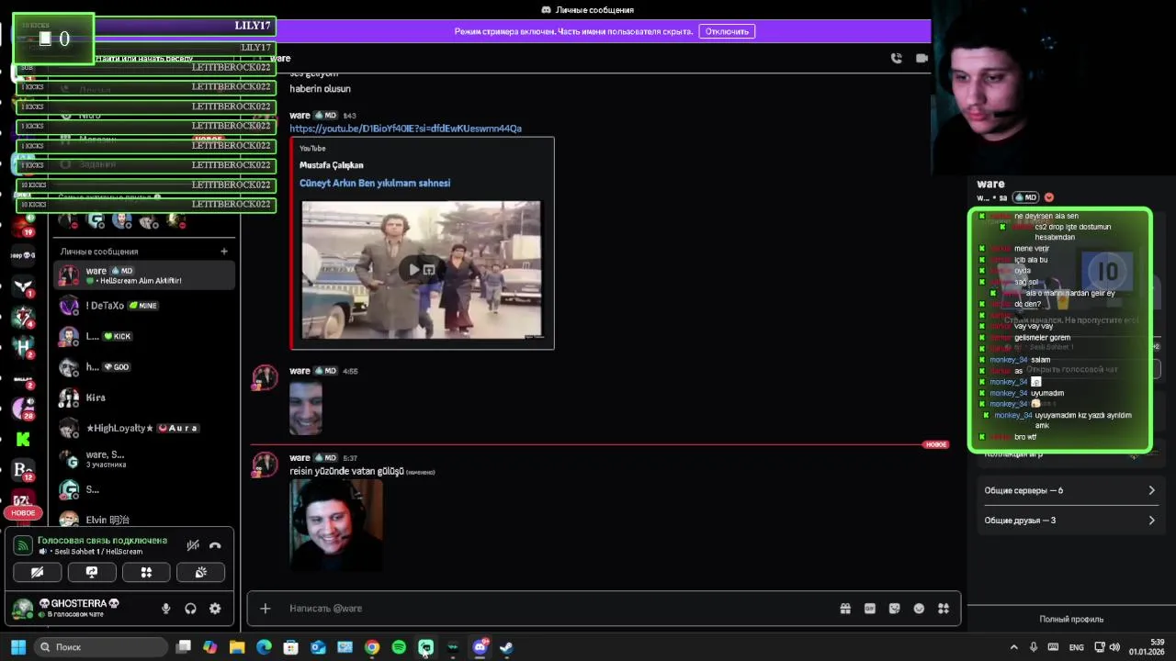Open activities launcher in voice panel
Image resolution: width=1176 pixels, height=661 pixels.
(x=146, y=572)
